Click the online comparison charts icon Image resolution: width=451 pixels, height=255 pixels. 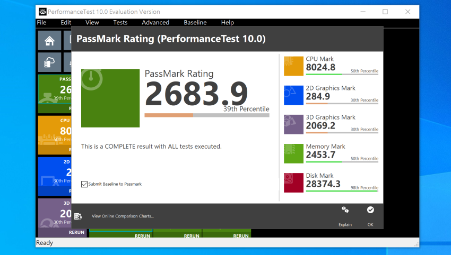[x=78, y=216]
